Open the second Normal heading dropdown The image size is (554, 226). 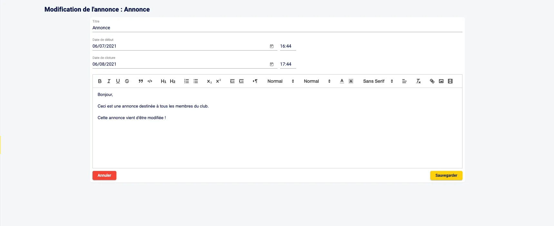(x=317, y=81)
